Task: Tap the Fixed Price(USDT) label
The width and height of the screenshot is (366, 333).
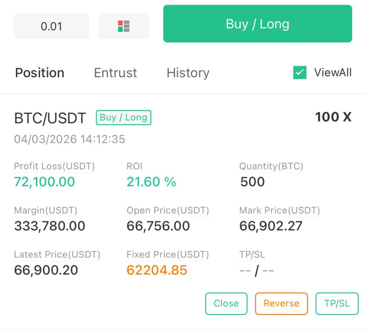Action: pos(168,255)
